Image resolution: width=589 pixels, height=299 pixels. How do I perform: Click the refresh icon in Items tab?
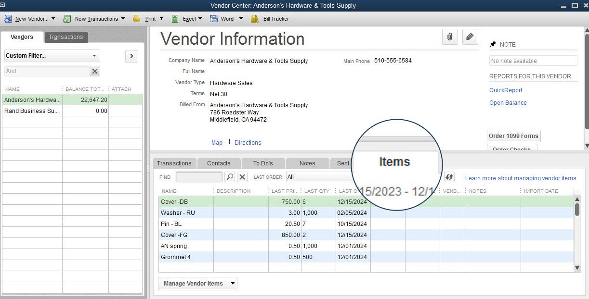(x=449, y=177)
